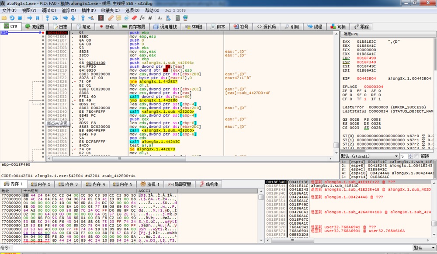The height and width of the screenshot is (254, 437).
Task: Open the 监视 1 tab
Action: (150, 184)
